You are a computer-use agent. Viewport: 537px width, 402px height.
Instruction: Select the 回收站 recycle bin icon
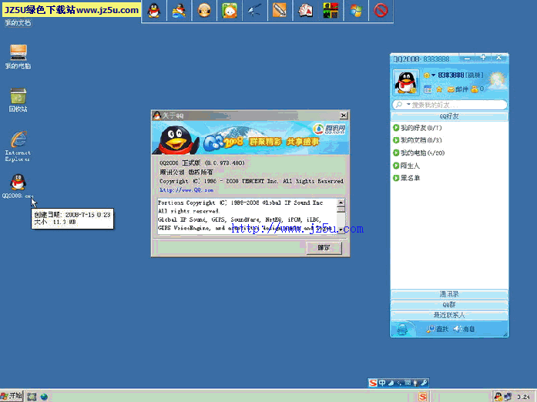tap(18, 100)
